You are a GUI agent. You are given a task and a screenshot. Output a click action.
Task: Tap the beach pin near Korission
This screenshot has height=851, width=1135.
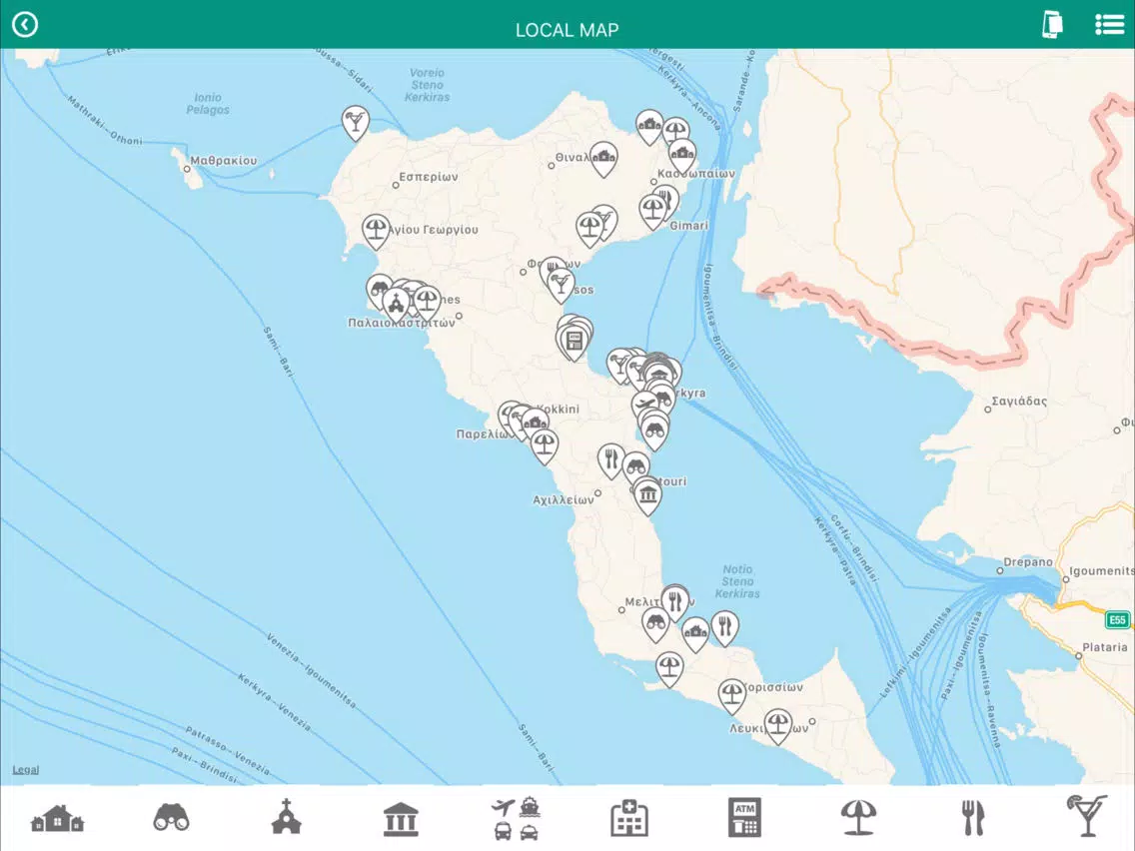pyautogui.click(x=731, y=695)
